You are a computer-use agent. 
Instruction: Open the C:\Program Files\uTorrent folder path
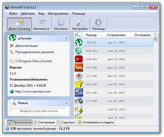click(x=33, y=61)
